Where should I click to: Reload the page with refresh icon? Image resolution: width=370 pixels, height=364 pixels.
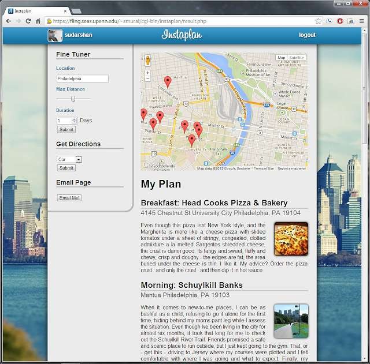coord(28,21)
